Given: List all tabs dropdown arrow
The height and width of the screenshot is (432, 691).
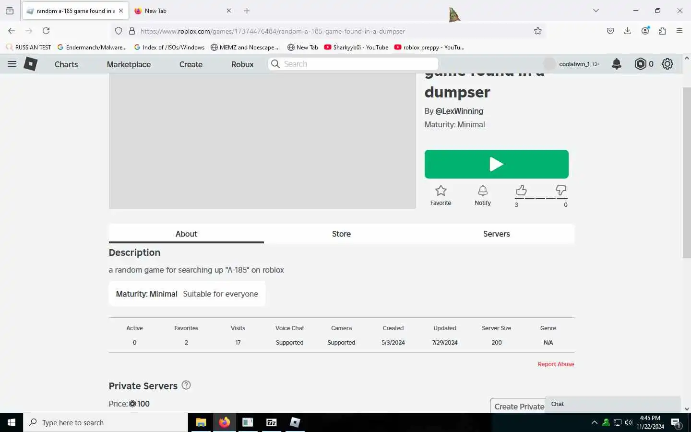Looking at the screenshot, I should [x=596, y=11].
